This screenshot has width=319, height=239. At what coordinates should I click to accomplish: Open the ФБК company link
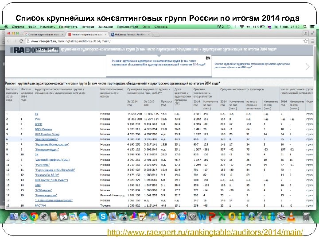click(38, 185)
